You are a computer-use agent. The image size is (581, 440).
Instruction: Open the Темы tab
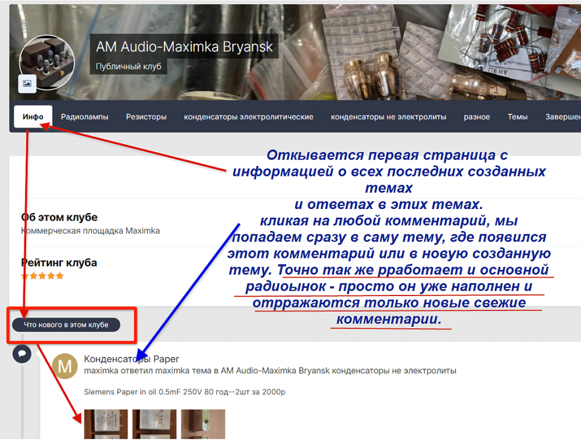pyautogui.click(x=517, y=117)
